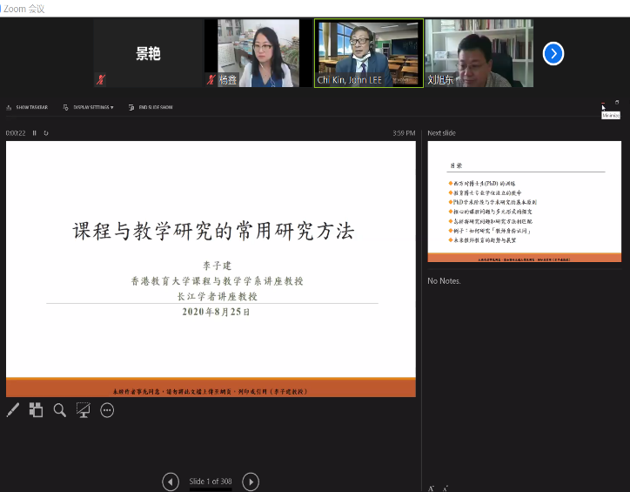The height and width of the screenshot is (492, 630).
Task: Click Show Taskbar in presenter view
Action: pyautogui.click(x=27, y=107)
